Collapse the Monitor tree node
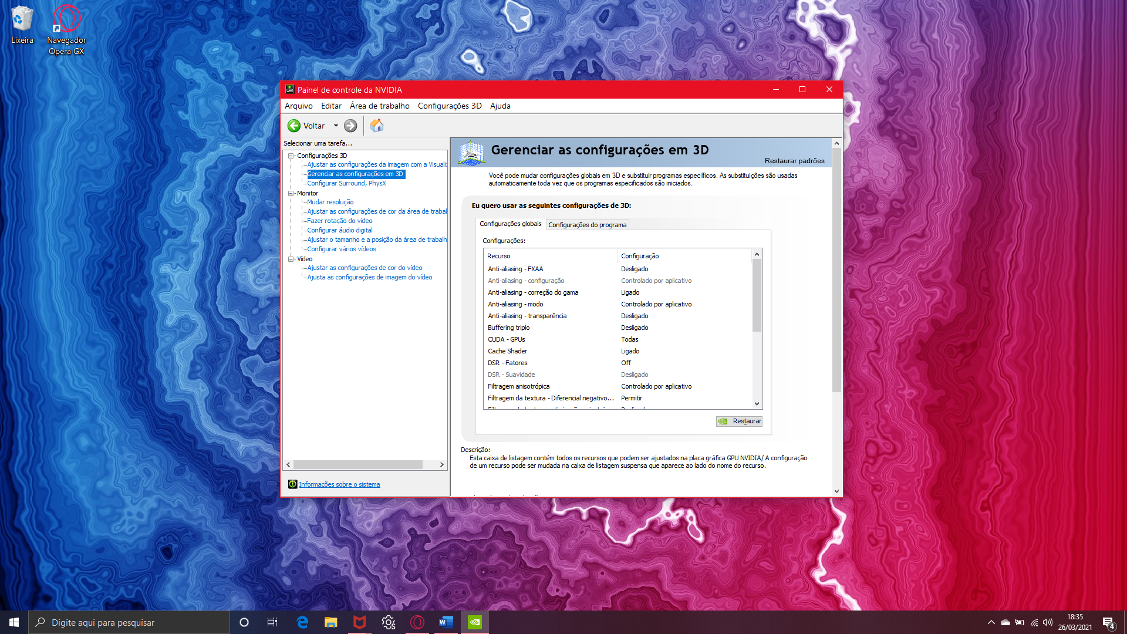1127x634 pixels. pyautogui.click(x=291, y=193)
